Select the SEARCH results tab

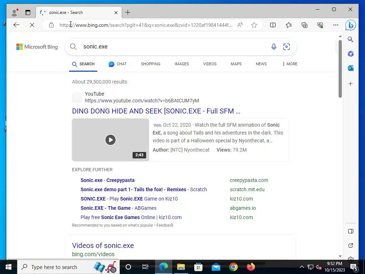pos(83,64)
